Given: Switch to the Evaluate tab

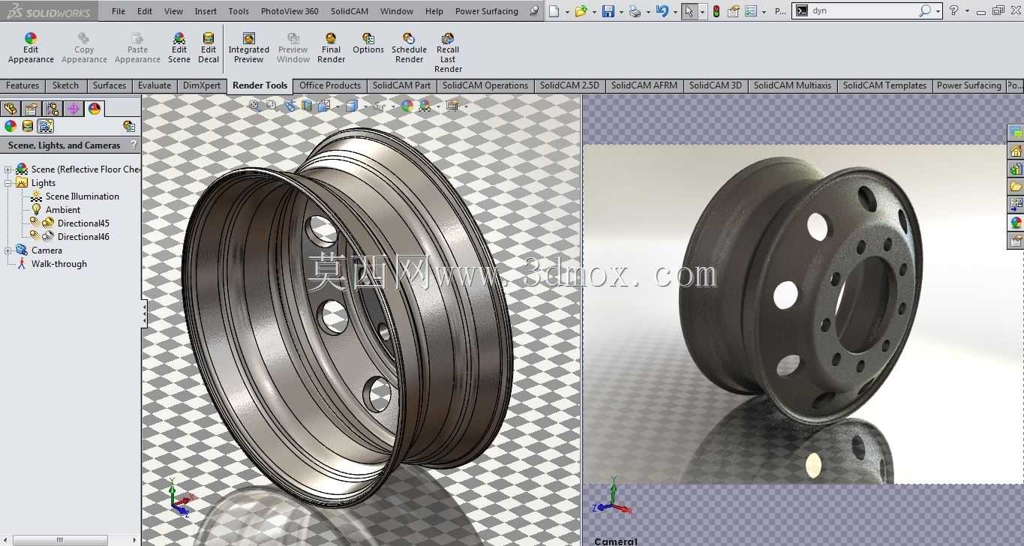Looking at the screenshot, I should click(x=155, y=85).
